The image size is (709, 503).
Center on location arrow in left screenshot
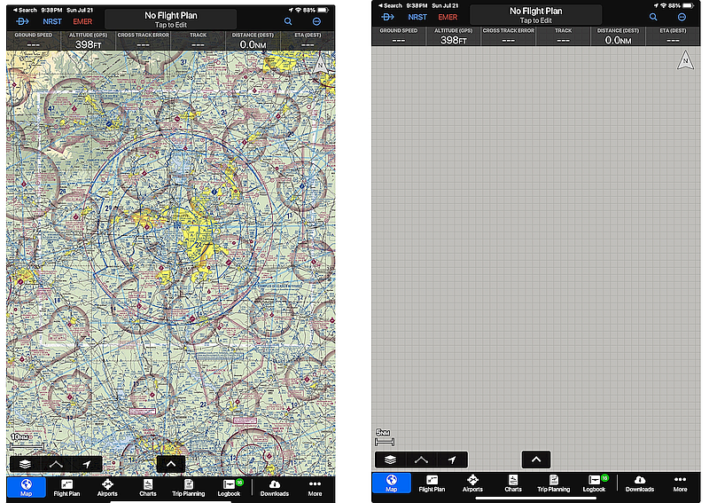click(x=87, y=464)
